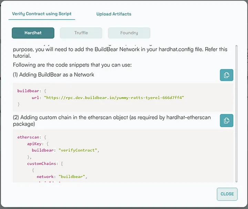Select the Truffle framework option
This screenshot has height=209, width=248.
coord(81,33)
